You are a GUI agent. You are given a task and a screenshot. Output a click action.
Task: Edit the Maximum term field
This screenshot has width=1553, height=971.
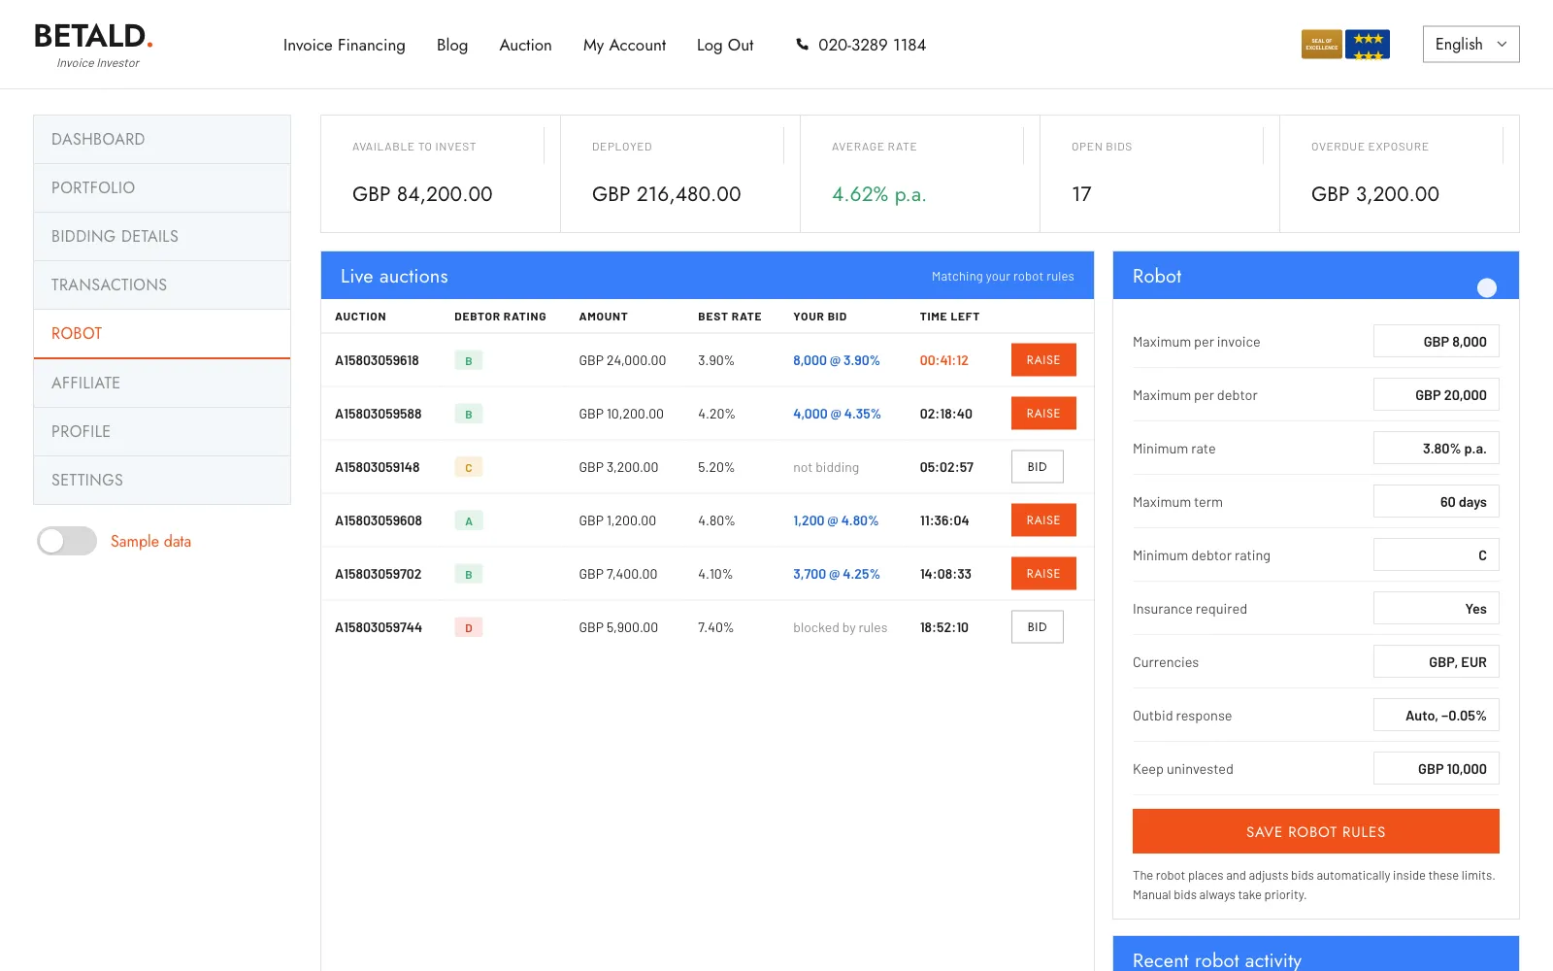1436,502
